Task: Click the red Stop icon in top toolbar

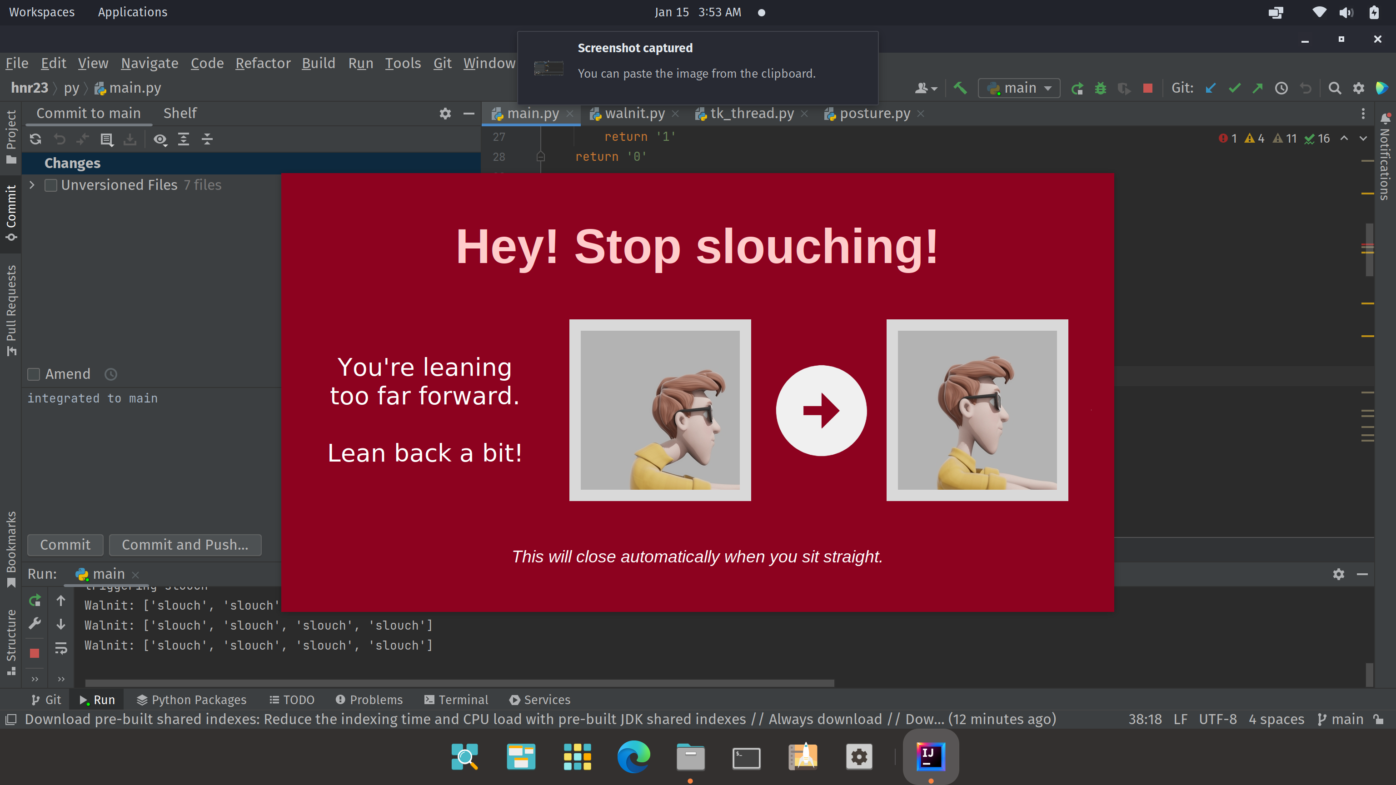Action: (x=1147, y=88)
